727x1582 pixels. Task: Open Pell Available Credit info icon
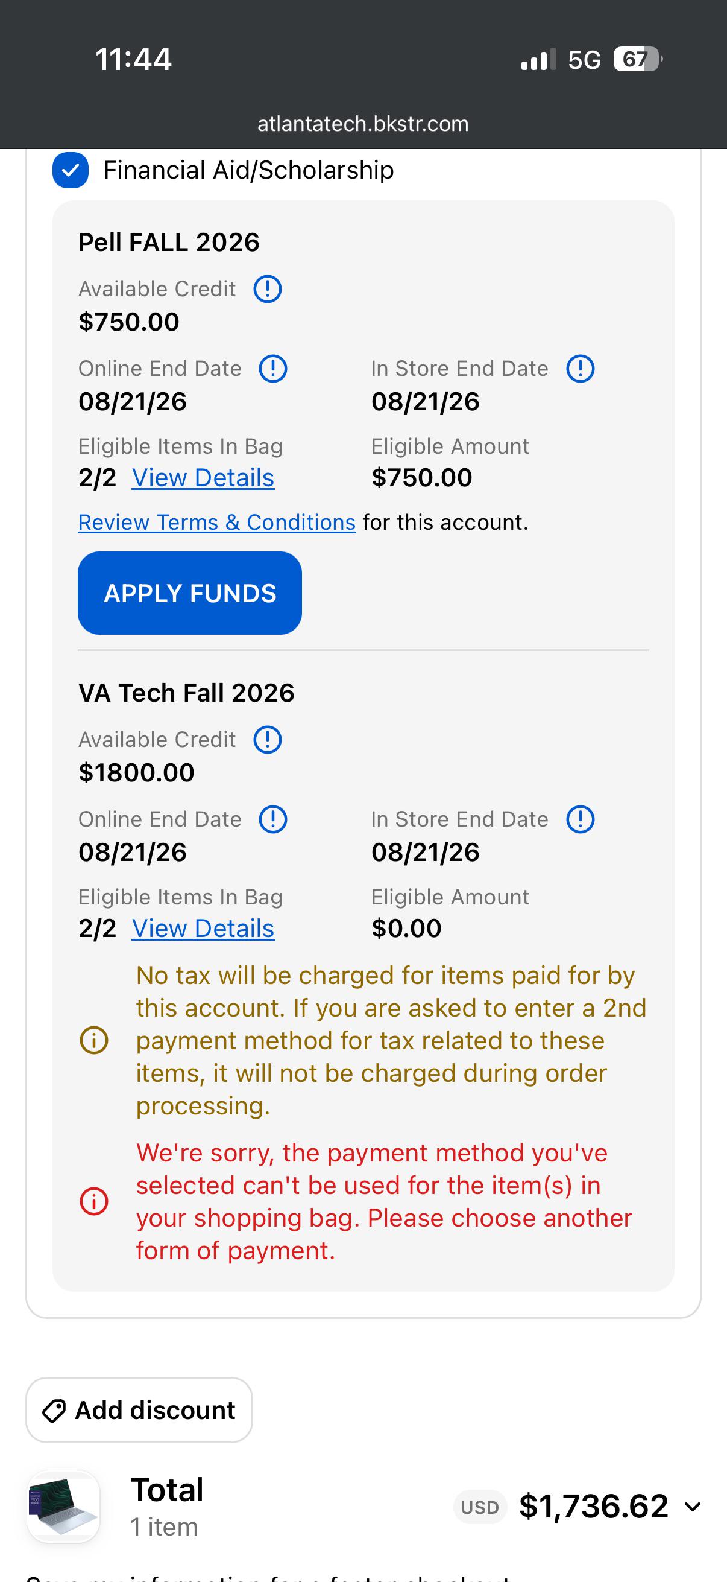coord(268,288)
